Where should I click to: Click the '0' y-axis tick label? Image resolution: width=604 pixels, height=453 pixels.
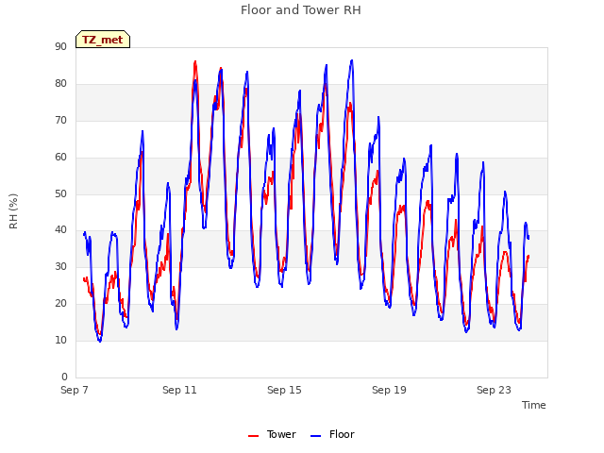(64, 377)
